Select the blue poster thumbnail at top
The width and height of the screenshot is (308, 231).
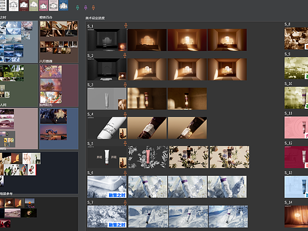pyautogui.click(x=63, y=5)
